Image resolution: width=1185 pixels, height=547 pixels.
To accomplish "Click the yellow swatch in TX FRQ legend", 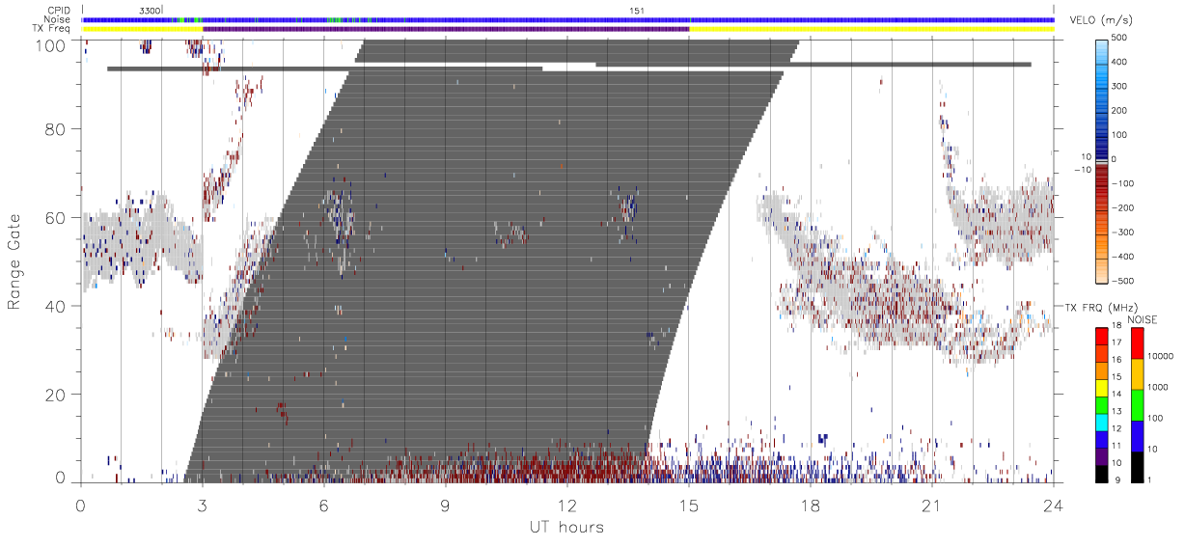I will pos(1102,388).
